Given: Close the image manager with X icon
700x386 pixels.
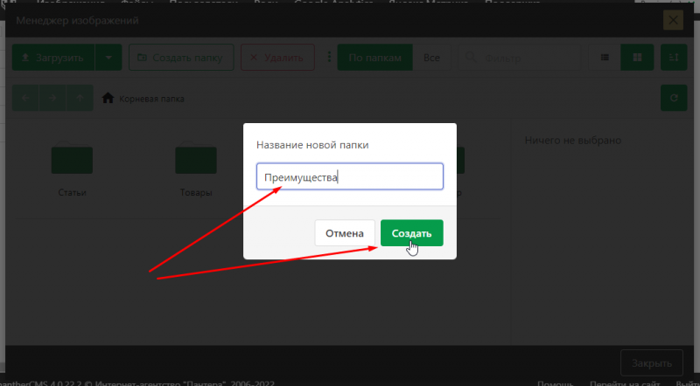Looking at the screenshot, I should [x=673, y=20].
